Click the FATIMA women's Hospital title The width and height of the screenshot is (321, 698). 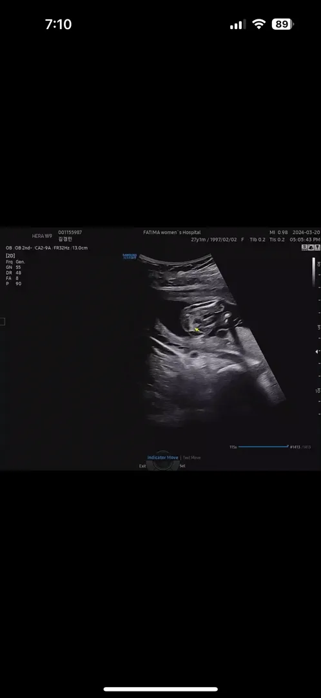pos(172,233)
